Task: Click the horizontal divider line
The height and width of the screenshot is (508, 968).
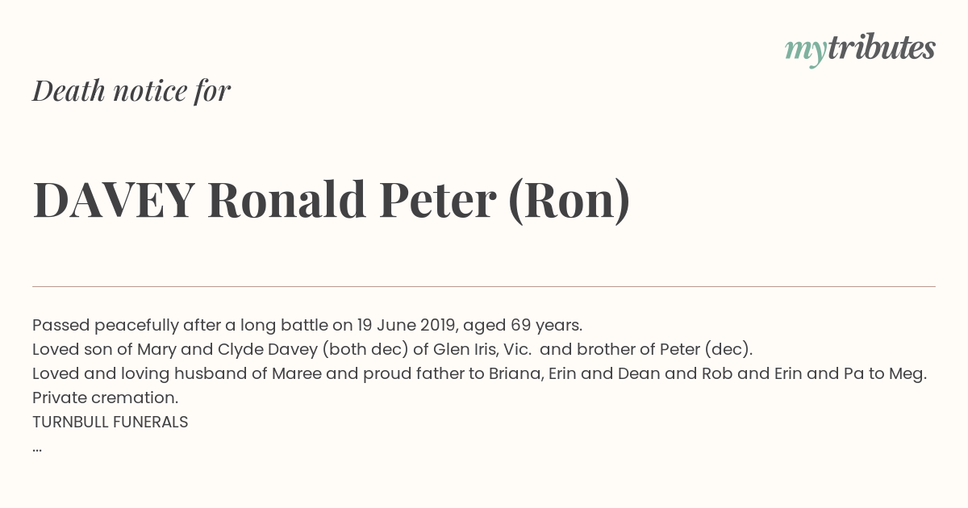Action: [x=484, y=286]
